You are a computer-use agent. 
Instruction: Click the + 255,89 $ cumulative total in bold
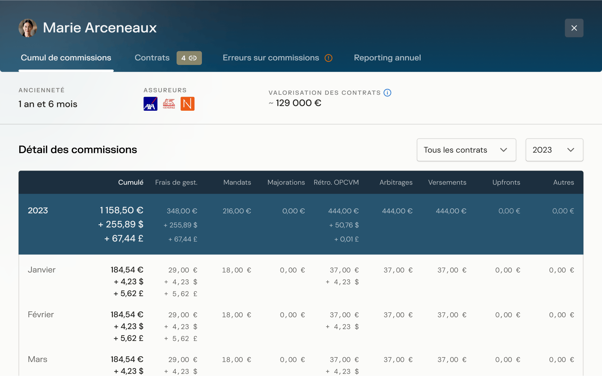121,224
